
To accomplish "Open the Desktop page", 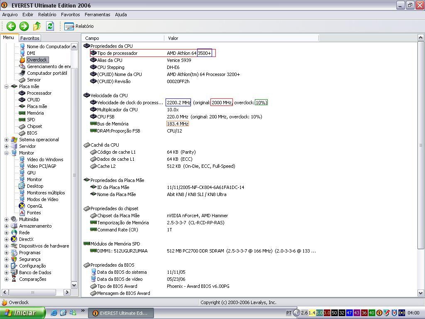I will 35,186.
